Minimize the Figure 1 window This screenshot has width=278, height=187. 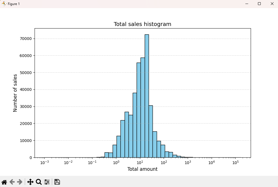coord(246,4)
